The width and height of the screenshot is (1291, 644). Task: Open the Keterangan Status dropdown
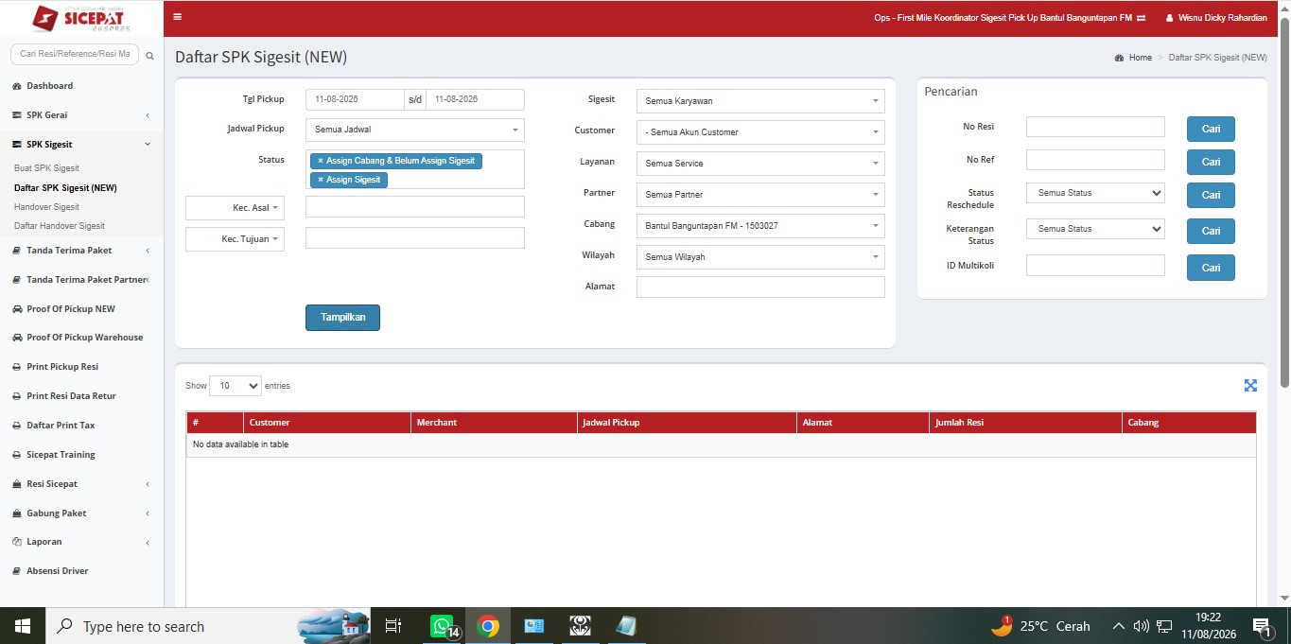click(x=1095, y=229)
